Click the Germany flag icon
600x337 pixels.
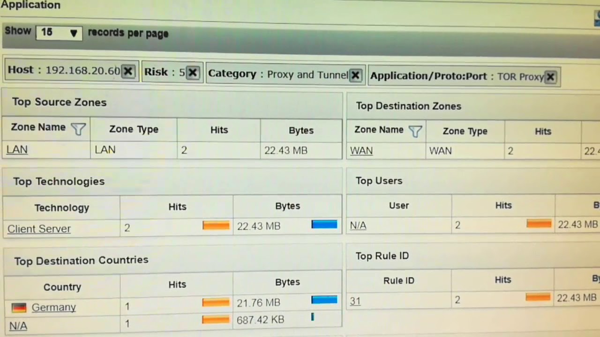click(19, 308)
